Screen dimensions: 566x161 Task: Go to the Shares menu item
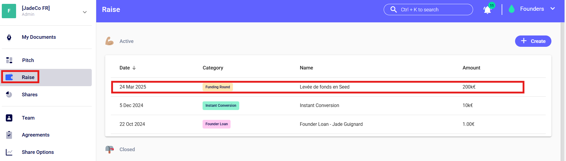pos(29,95)
